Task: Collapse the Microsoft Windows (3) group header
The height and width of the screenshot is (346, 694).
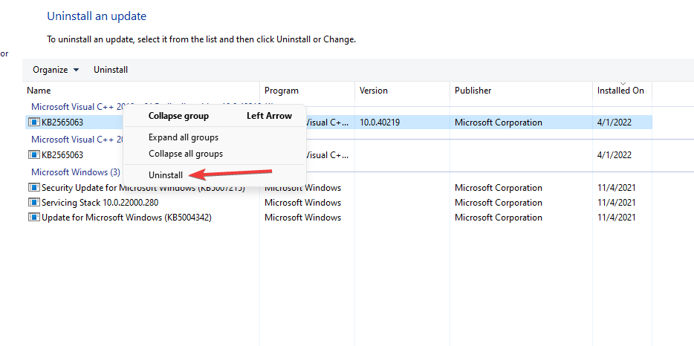Action: pyautogui.click(x=75, y=172)
